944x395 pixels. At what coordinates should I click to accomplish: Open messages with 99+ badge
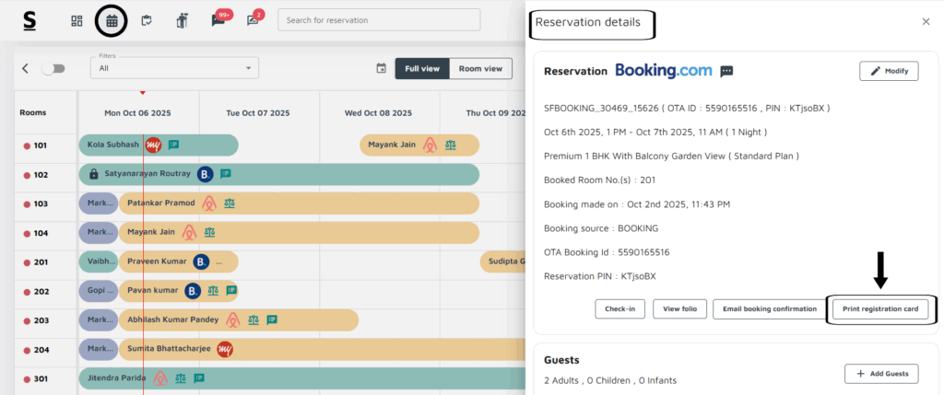(218, 20)
